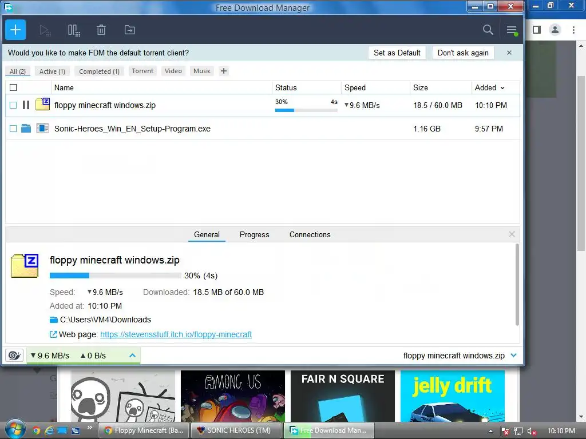Switch to the Connections details tab
Image resolution: width=586 pixels, height=439 pixels.
[310, 234]
